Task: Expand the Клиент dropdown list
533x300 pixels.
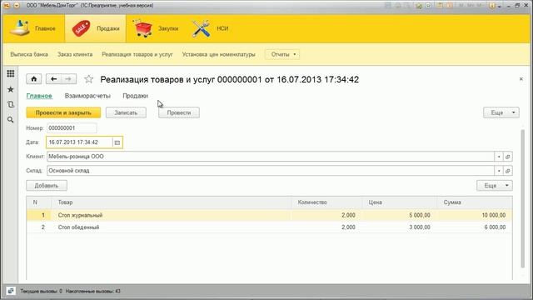Action: tap(499, 157)
